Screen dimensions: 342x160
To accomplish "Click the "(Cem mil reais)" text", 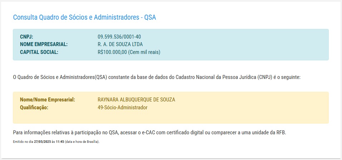I will click(x=144, y=52).
